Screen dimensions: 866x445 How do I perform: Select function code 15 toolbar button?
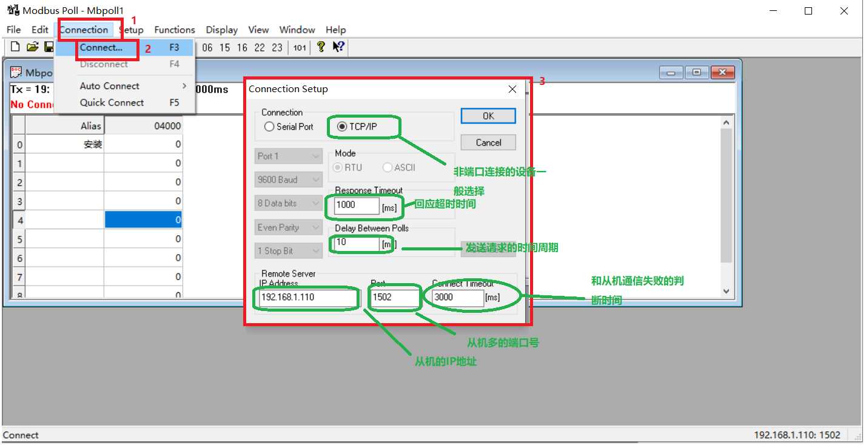click(x=225, y=47)
